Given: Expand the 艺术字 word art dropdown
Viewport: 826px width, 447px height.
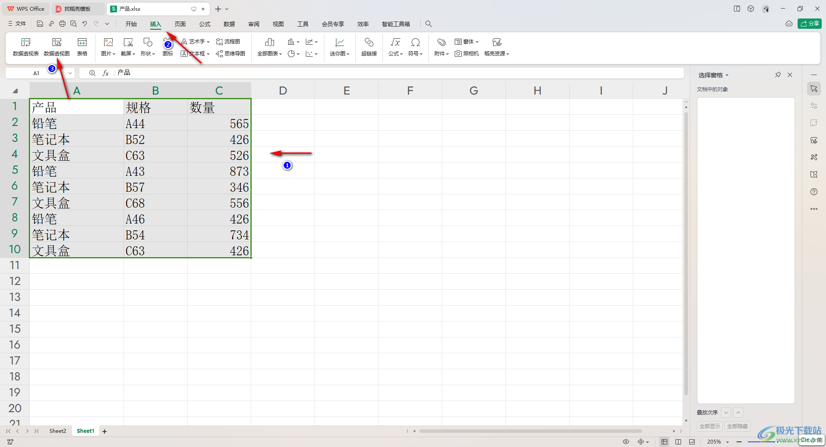Looking at the screenshot, I should pos(208,42).
